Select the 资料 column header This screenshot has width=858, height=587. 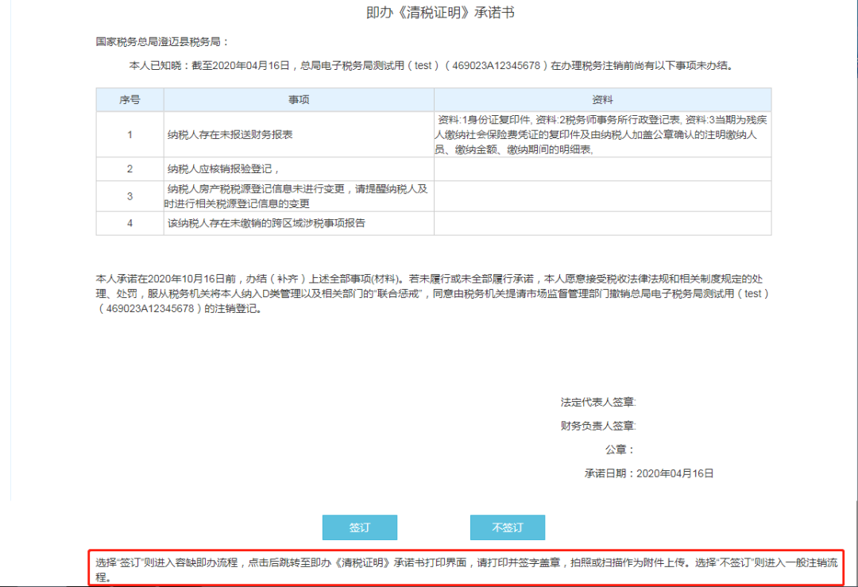(602, 99)
